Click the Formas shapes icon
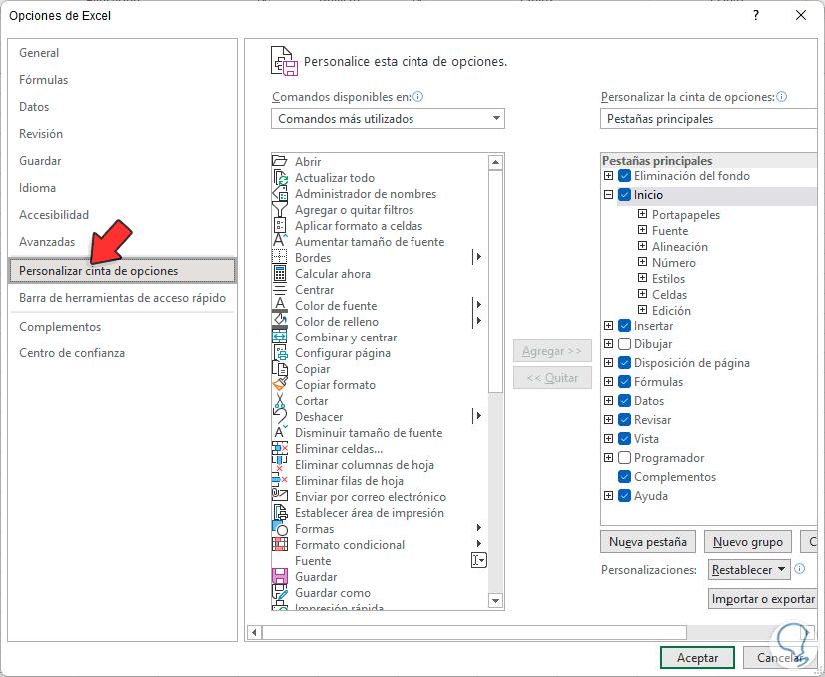 (x=280, y=528)
